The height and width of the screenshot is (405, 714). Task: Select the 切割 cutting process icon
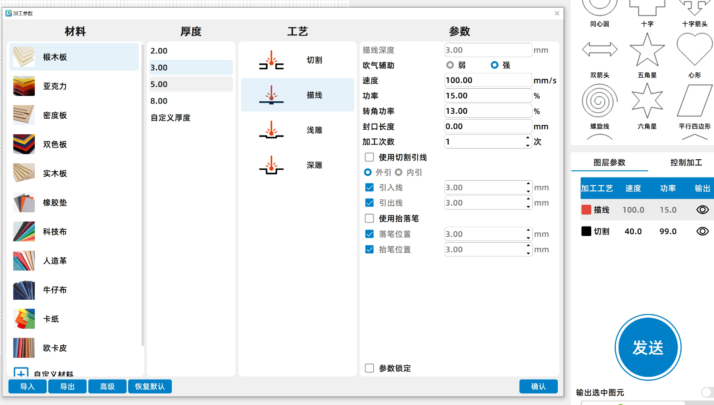[x=271, y=60]
